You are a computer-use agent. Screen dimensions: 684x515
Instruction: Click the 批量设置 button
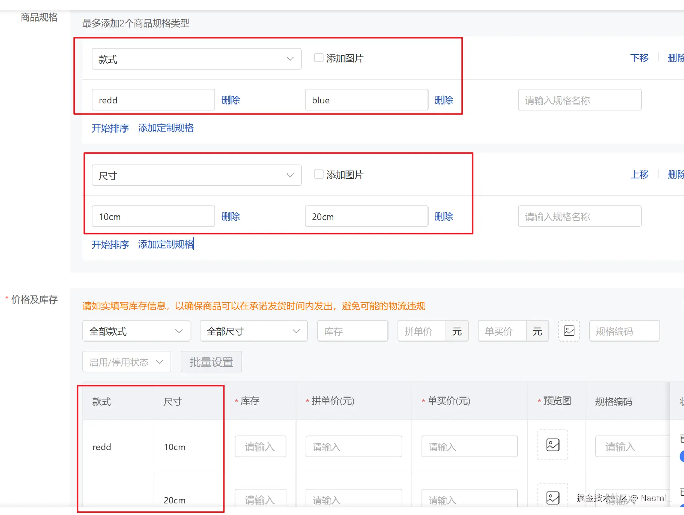(x=211, y=362)
